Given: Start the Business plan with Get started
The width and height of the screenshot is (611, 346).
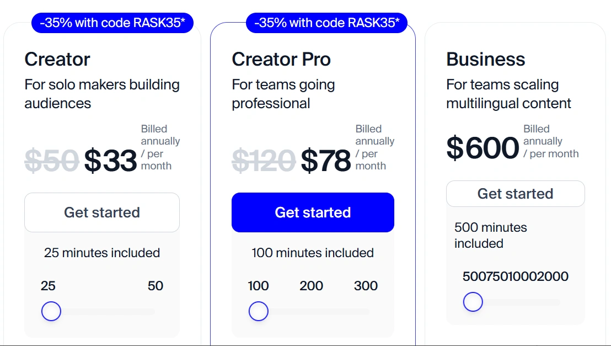Looking at the screenshot, I should (x=515, y=194).
